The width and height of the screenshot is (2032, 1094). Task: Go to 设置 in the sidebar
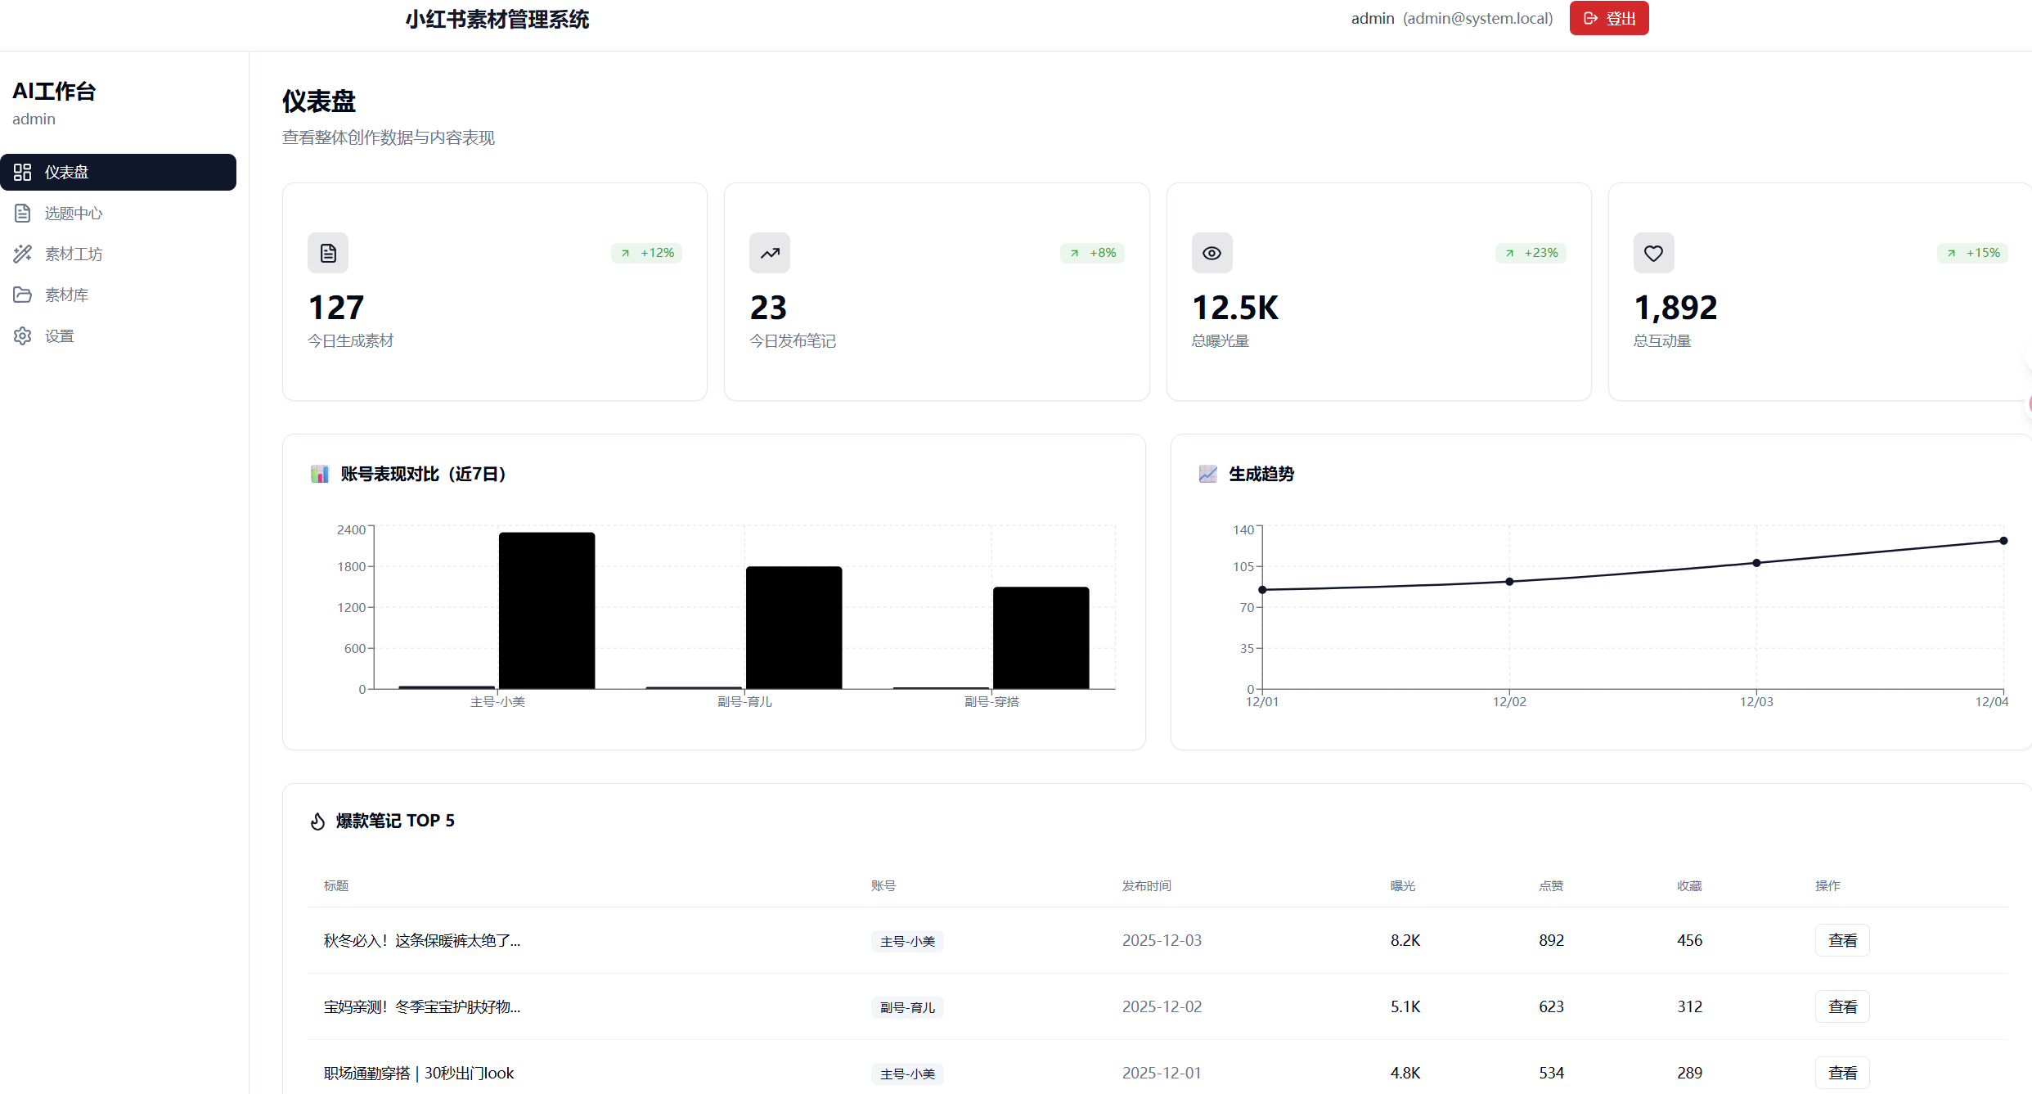click(59, 335)
